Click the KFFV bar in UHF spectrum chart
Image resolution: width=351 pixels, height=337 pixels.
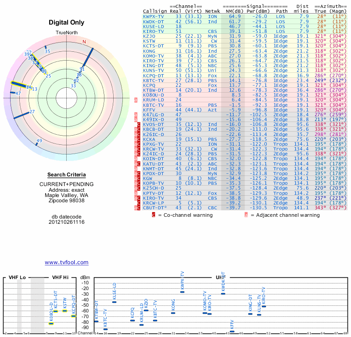pyautogui.click(x=232, y=332)
